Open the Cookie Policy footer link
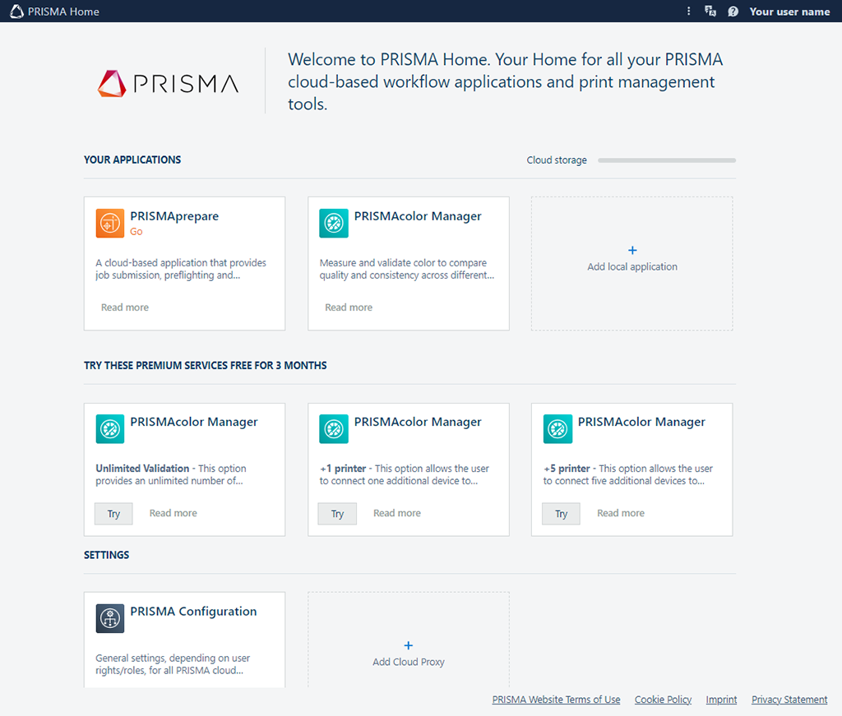The image size is (842, 716). (x=663, y=700)
